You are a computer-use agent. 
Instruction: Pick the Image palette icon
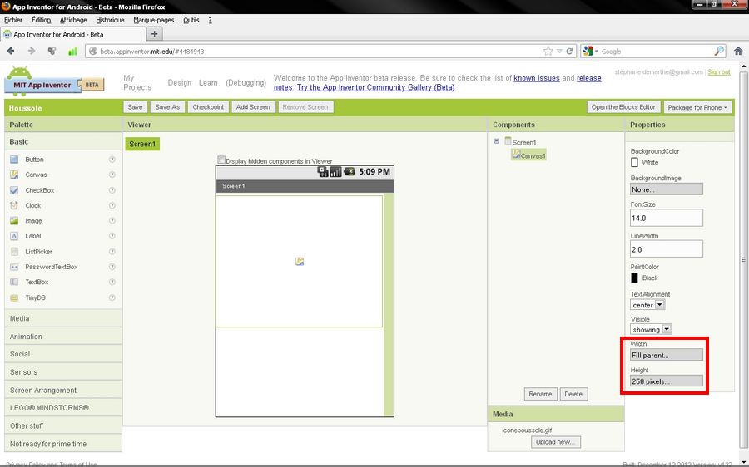point(14,221)
